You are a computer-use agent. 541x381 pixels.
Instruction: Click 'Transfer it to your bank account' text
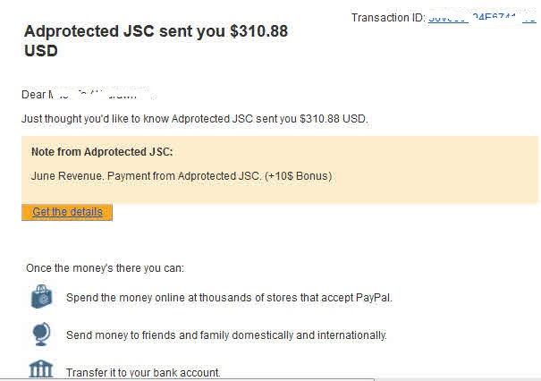click(143, 373)
